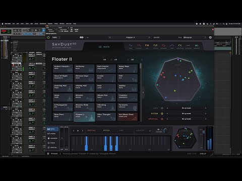Toggle the SPATIAL power button
The image size is (242, 181).
[162, 119]
